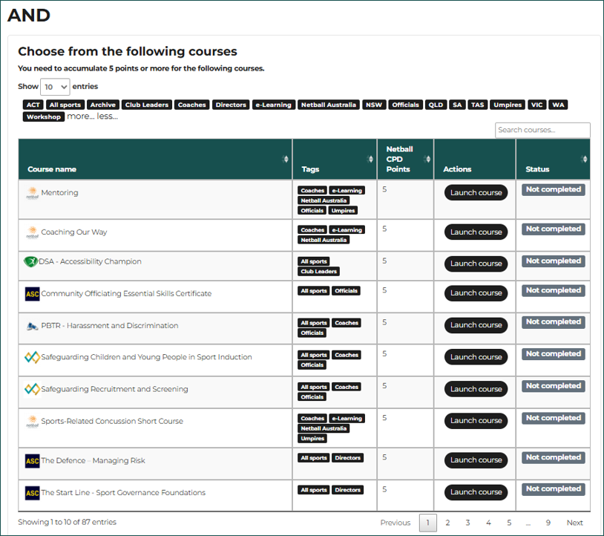Filter courses by the Netball Australia filter tag
Image resolution: width=604 pixels, height=536 pixels.
pyautogui.click(x=329, y=105)
